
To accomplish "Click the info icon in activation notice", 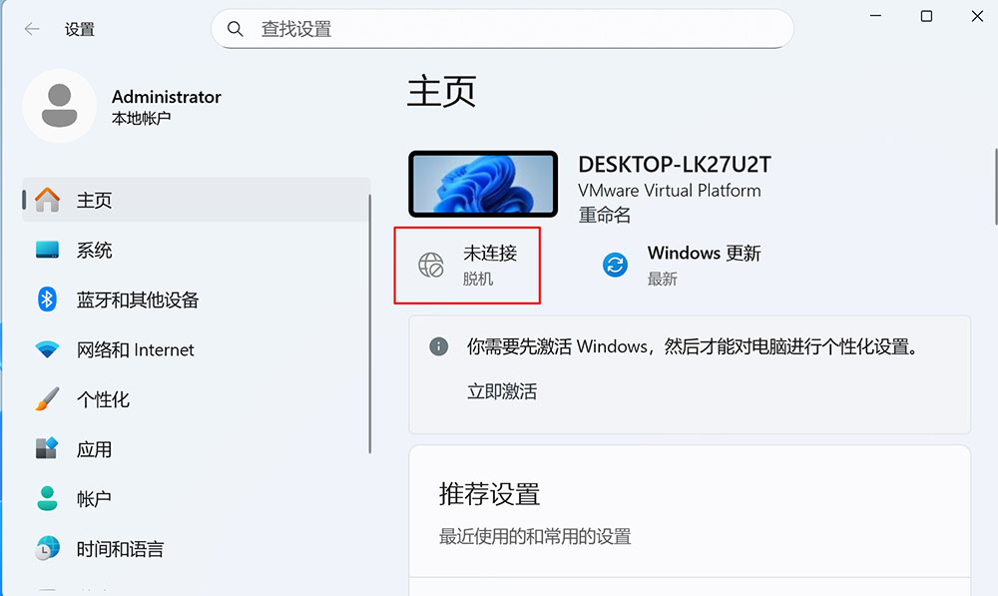I will (438, 346).
